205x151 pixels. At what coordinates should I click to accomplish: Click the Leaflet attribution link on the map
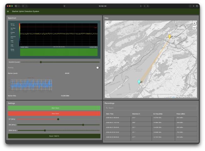click(x=173, y=97)
